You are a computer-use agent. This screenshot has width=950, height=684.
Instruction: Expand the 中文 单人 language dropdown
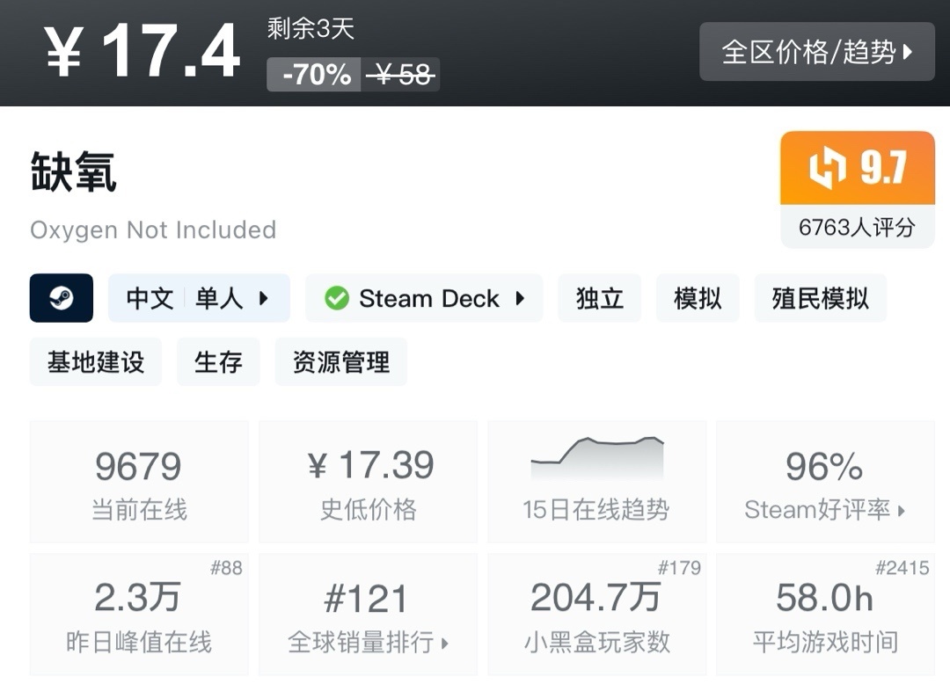coord(199,298)
